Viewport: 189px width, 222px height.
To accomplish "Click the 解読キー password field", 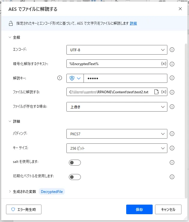I will point(125,78).
